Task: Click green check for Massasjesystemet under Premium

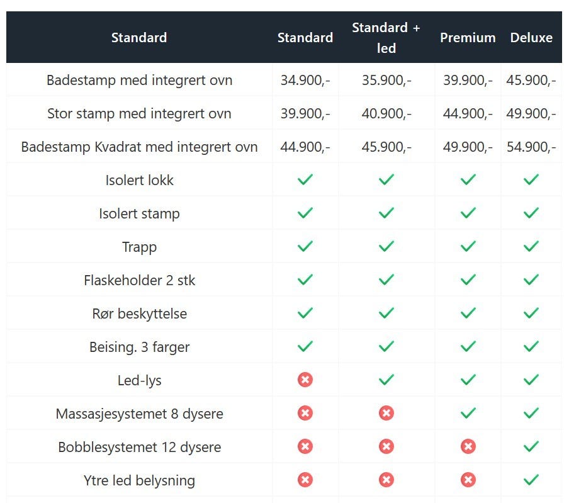Action: (468, 413)
